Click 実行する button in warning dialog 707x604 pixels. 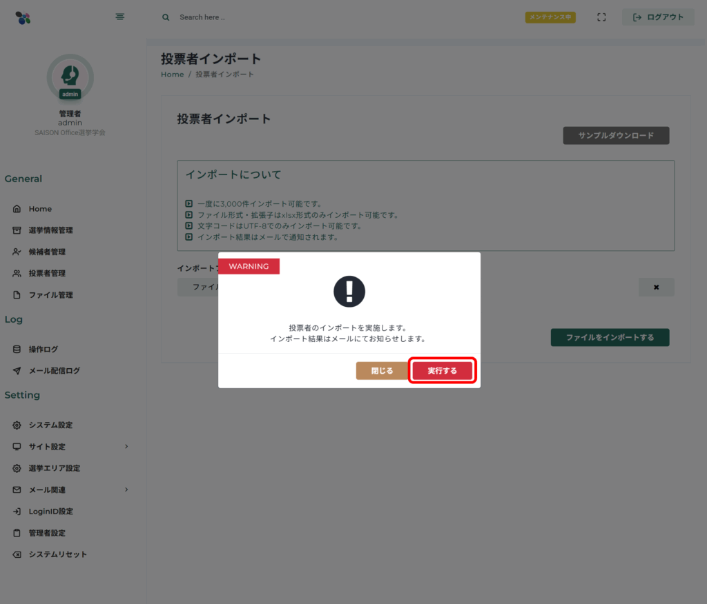[442, 371]
